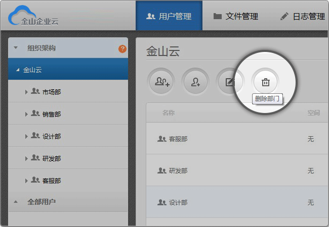The image size is (329, 227).
Task: Expand the 研发部 tree node arrow
Action: [x=26, y=159]
